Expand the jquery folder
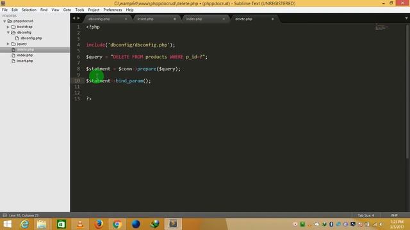 pos(8,44)
